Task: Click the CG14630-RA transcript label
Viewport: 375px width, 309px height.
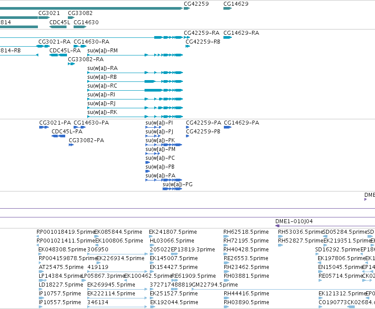Action: pos(91,41)
